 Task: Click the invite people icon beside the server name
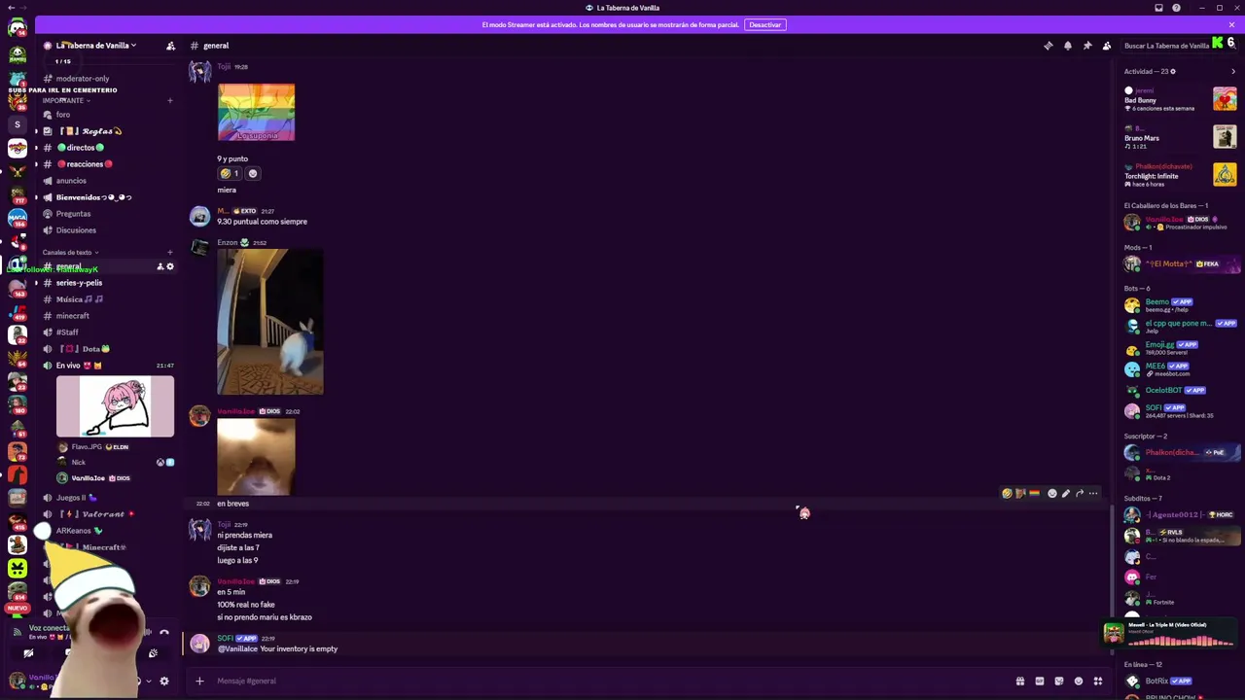170,46
